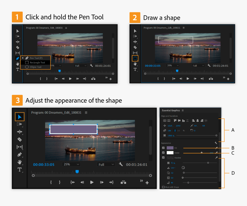Screen dimensions: 247x206
Task: Choose Pen Tool (P) from the flyout menu
Action: point(35,58)
